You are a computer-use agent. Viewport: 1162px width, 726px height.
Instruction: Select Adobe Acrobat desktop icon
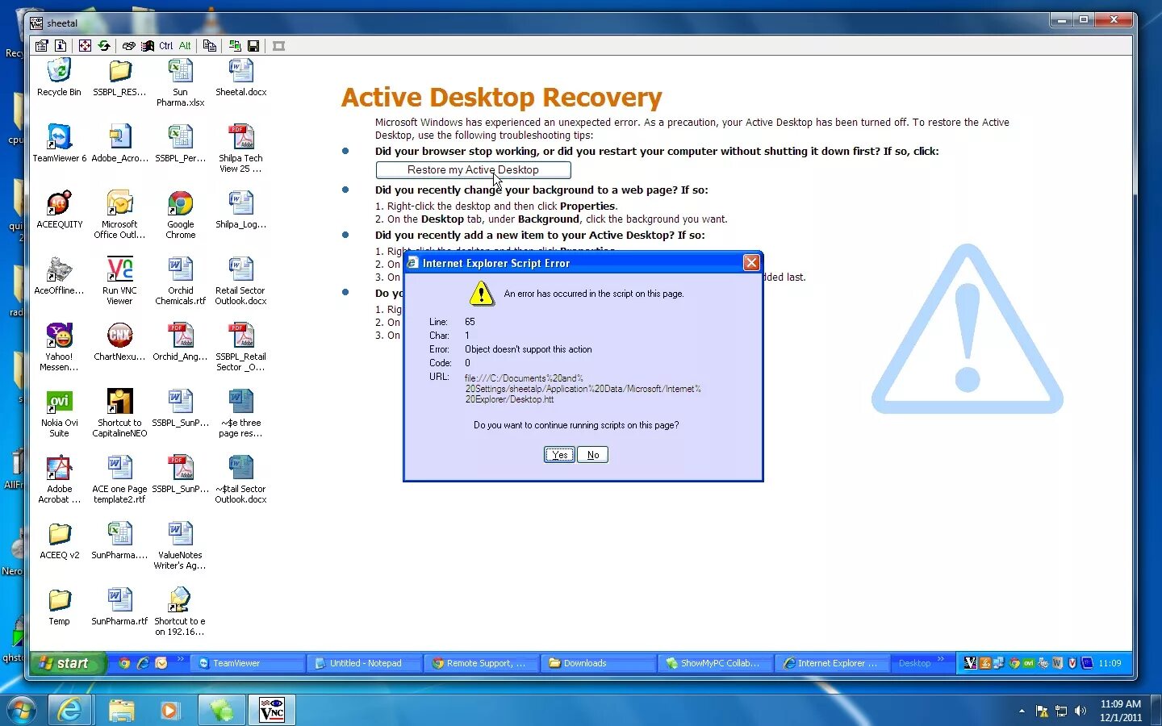pos(59,479)
